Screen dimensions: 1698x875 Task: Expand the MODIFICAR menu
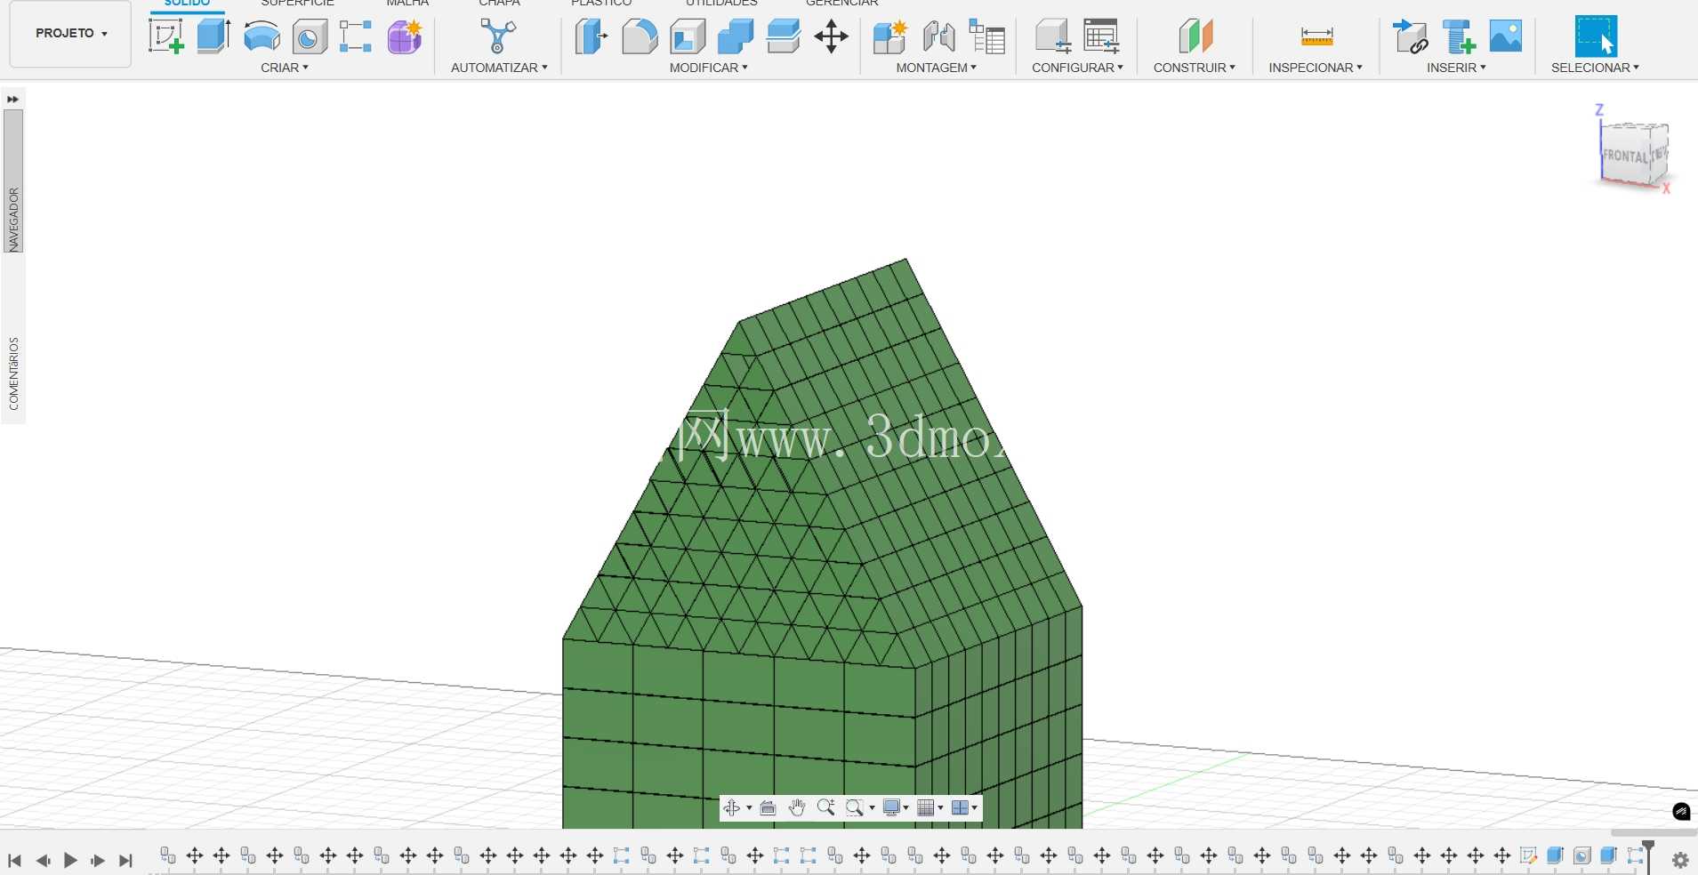pos(709,68)
